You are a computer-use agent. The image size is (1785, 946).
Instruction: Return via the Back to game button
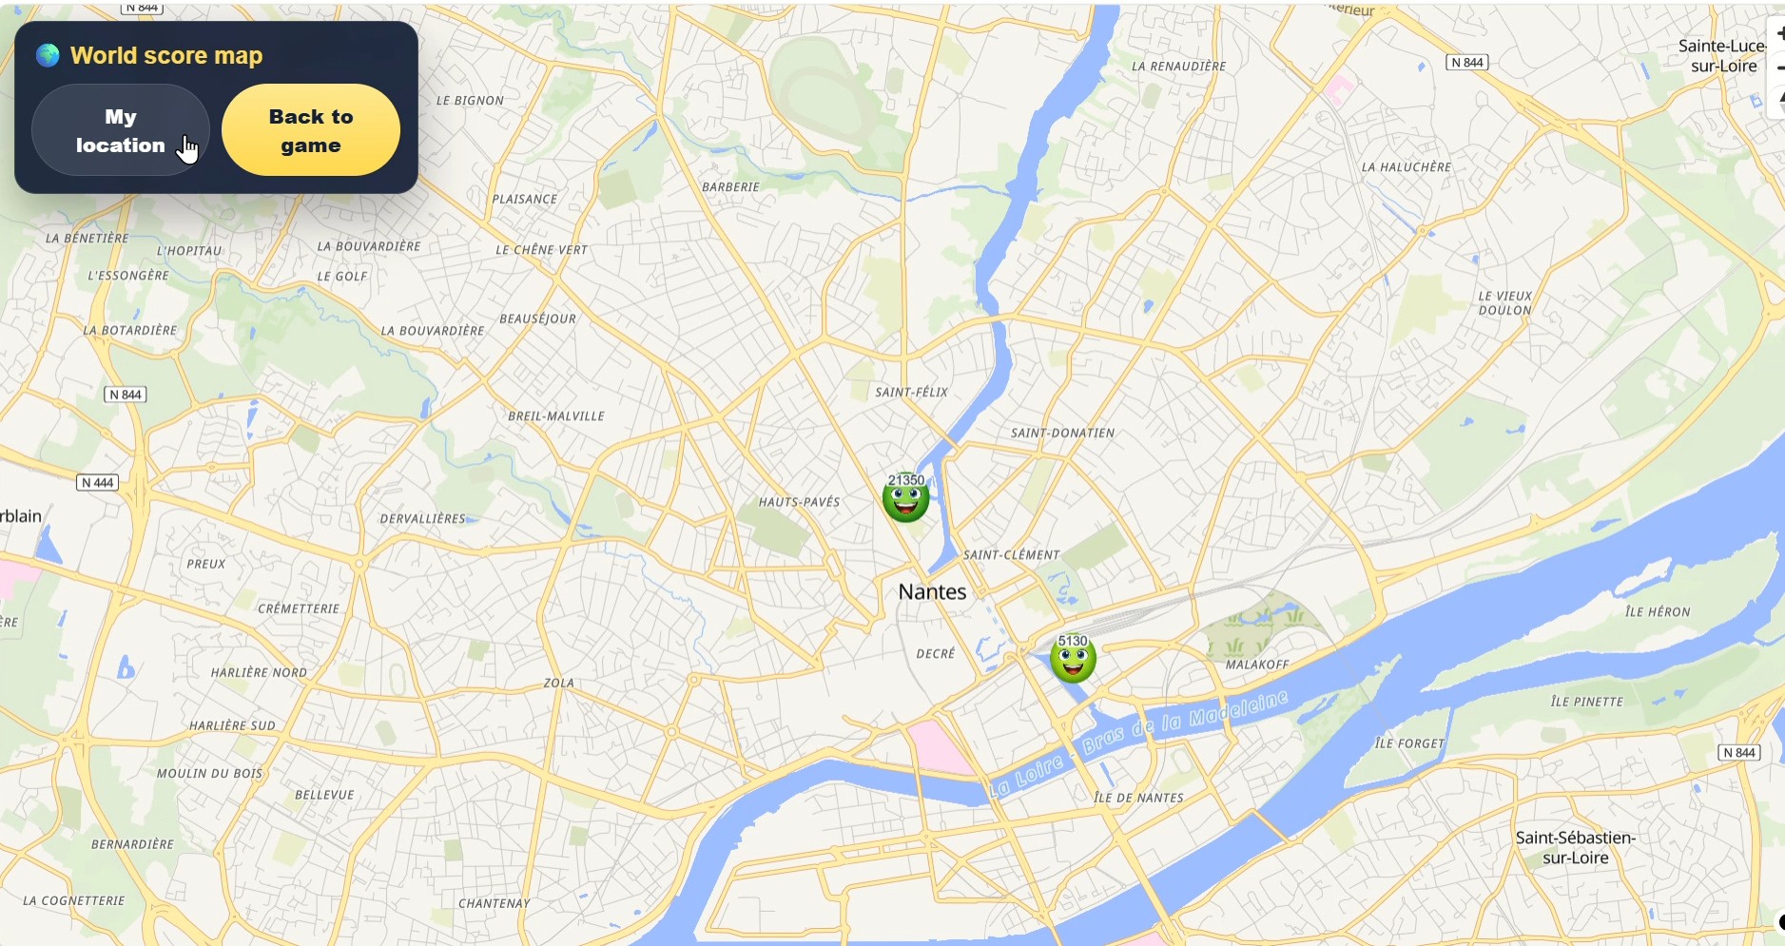point(311,130)
